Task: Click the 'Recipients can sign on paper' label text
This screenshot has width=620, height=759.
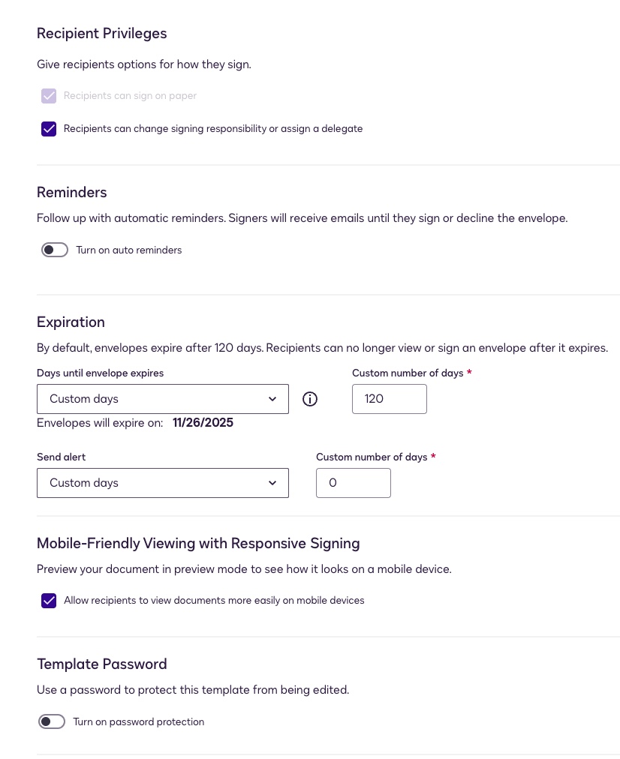Action: [130, 96]
